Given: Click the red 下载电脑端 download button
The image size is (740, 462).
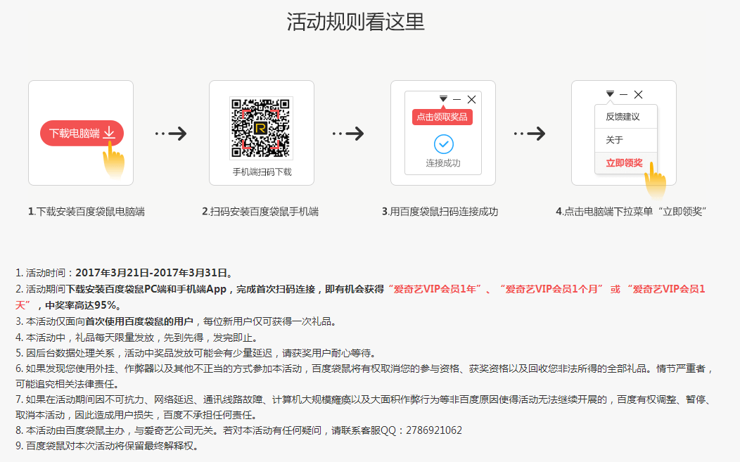Looking at the screenshot, I should [82, 133].
